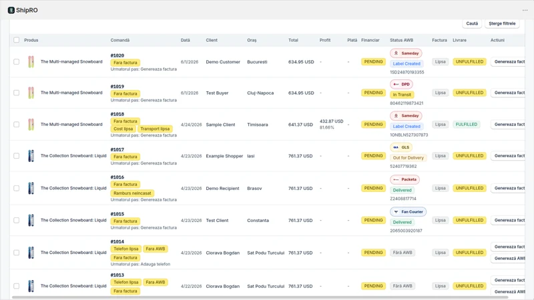534x300 pixels.
Task: Click Telefon lipsa tag on order #1014
Action: pos(125,249)
